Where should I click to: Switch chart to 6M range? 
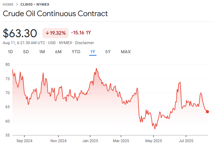(x=58, y=52)
